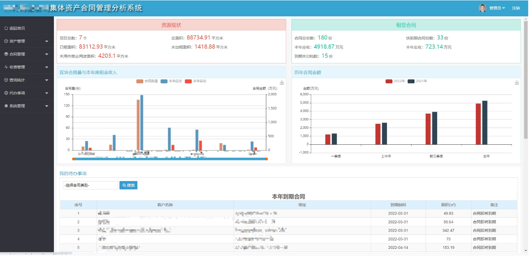Viewport: 529px width, 256px height.
Task: Click the 注销 logout link
Action: 516,8
